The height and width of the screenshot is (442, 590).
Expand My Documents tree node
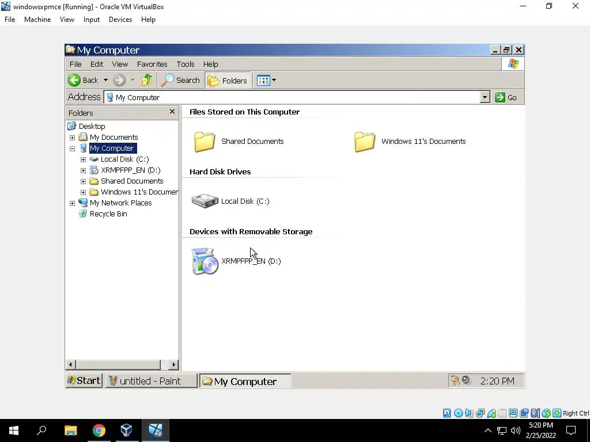72,138
